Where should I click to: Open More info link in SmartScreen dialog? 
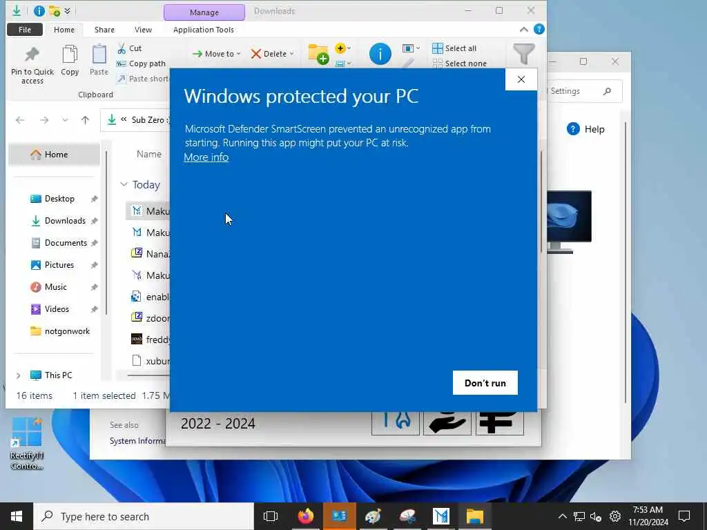(206, 157)
